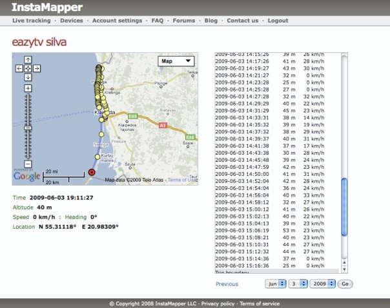This screenshot has width=390, height=308.
Task: Click the InstaMapper logo
Action: 47,8
